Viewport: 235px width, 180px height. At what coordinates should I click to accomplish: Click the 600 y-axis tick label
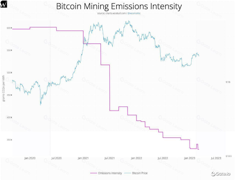coord(8,28)
